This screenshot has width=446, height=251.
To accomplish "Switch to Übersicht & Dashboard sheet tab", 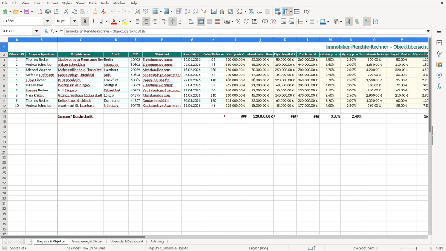I will [127, 241].
